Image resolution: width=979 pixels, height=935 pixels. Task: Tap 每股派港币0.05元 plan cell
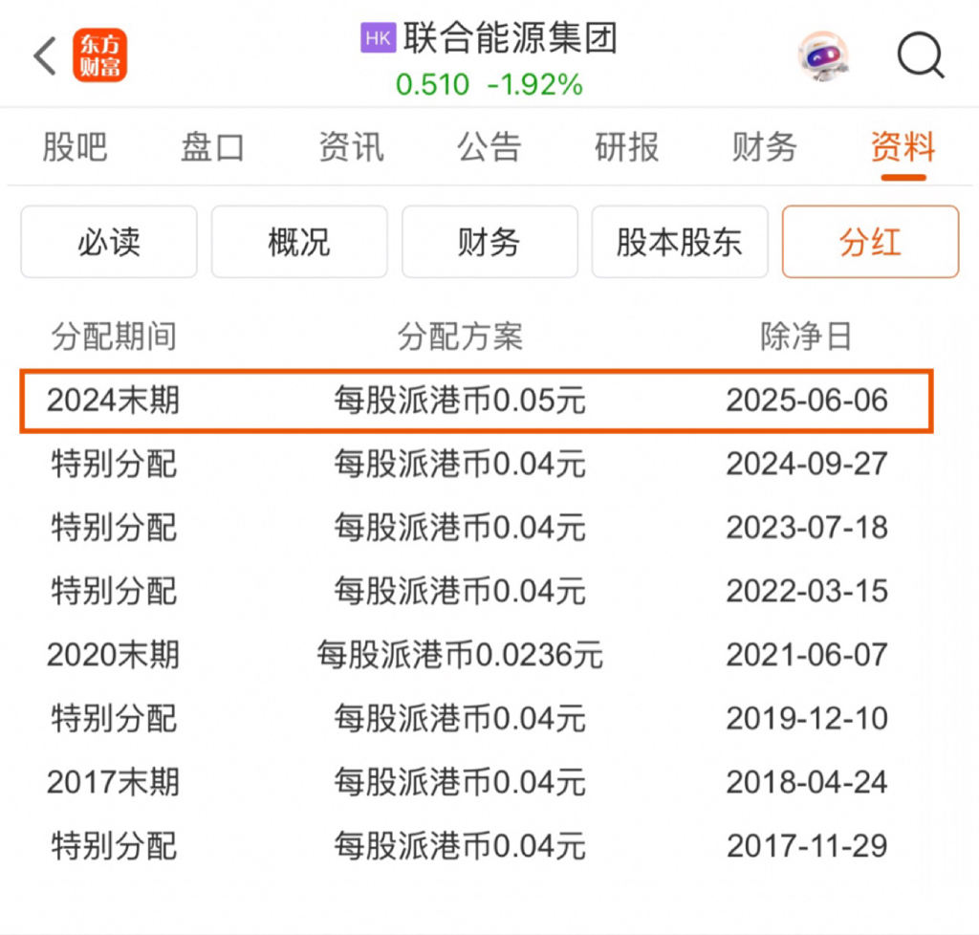[460, 400]
